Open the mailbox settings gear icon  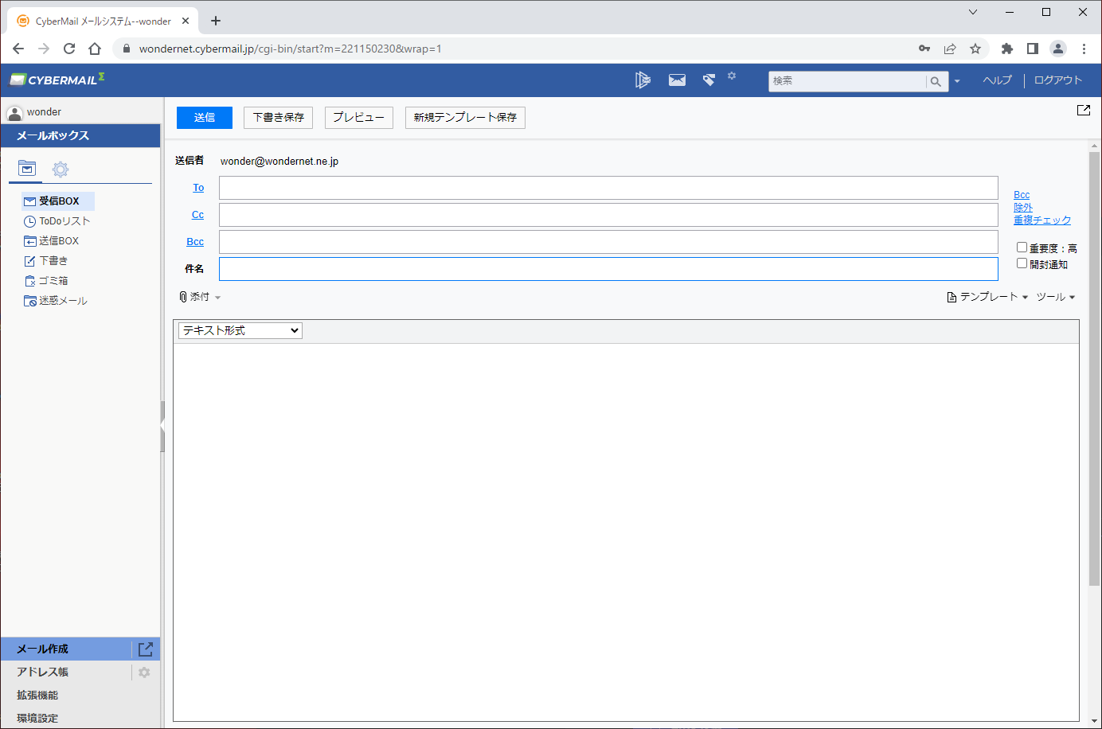point(61,169)
